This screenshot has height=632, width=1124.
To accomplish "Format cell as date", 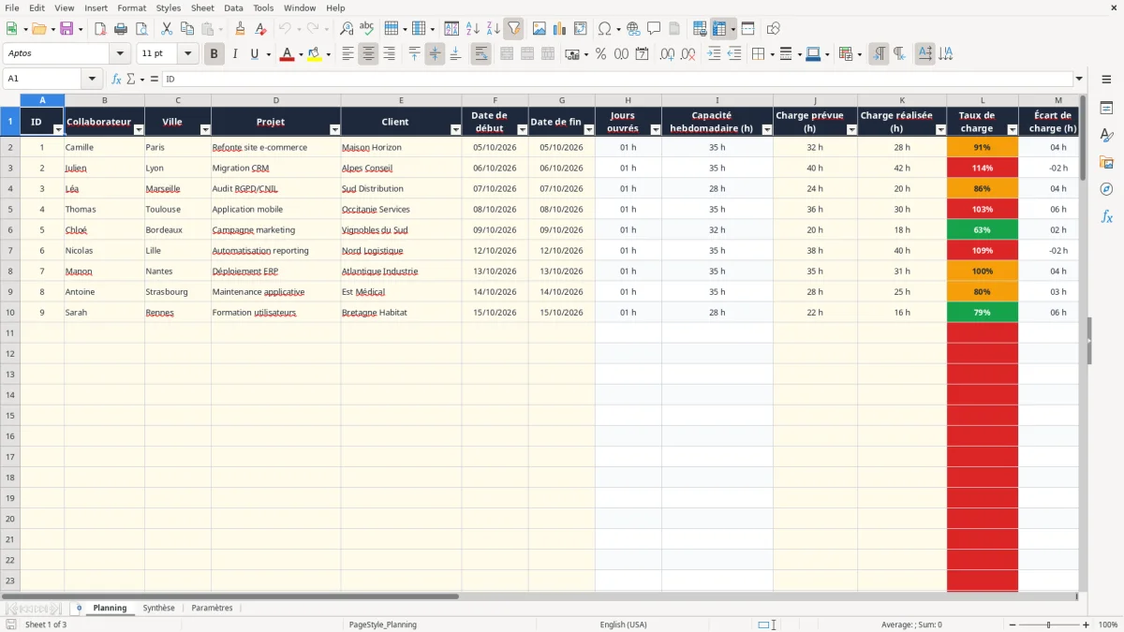I will 642,54.
